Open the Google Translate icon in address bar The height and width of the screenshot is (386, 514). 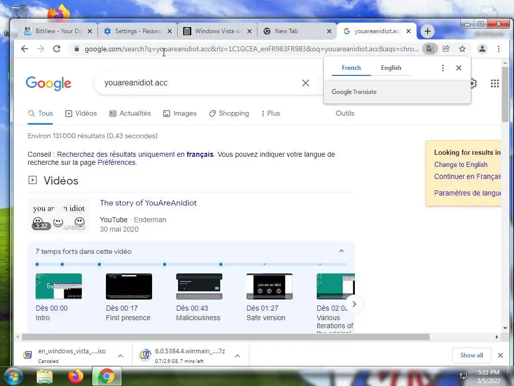point(430,49)
